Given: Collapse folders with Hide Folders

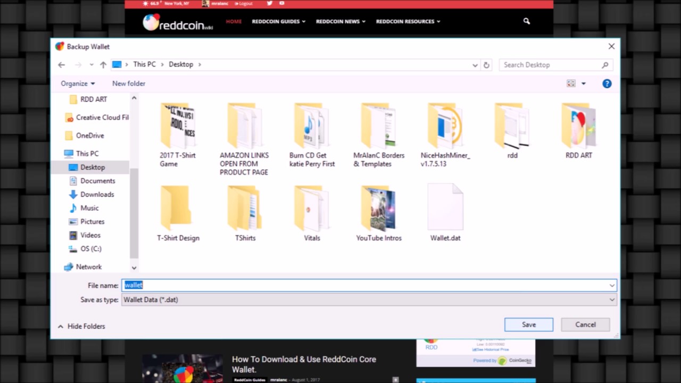Looking at the screenshot, I should [81, 326].
